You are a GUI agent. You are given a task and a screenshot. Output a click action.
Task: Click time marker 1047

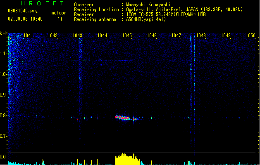tap(176, 35)
